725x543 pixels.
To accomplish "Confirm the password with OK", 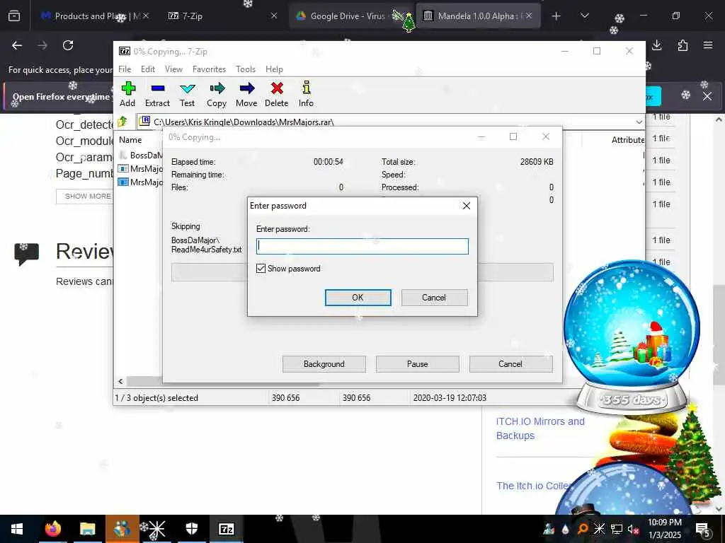I will tap(358, 298).
